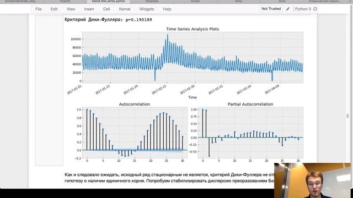
Task: Open the Widgets menu
Action: [x=147, y=9]
